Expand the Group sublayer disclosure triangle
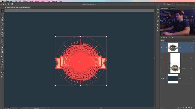This screenshot has width=195, height=109. coord(169,68)
